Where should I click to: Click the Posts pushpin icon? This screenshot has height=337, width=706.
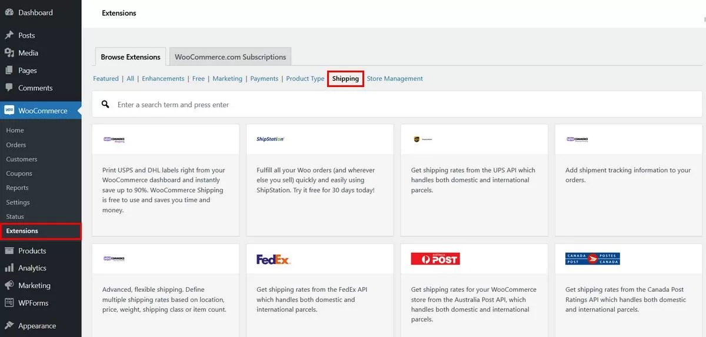[x=9, y=35]
